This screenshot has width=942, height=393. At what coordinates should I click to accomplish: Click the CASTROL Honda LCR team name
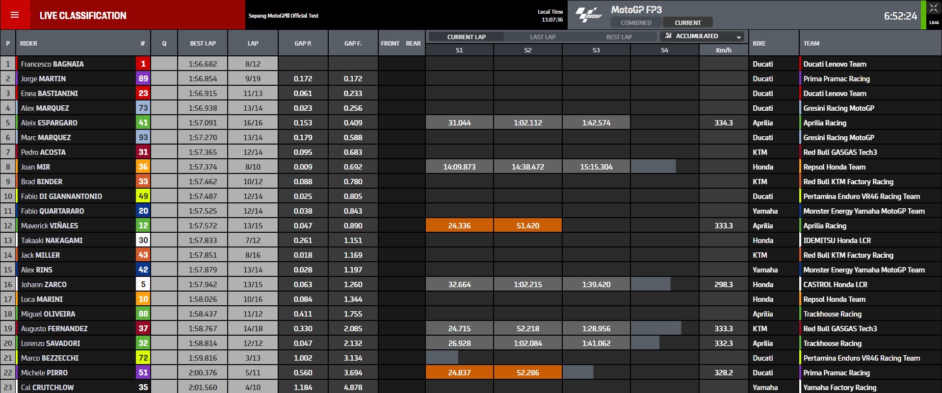(x=835, y=285)
